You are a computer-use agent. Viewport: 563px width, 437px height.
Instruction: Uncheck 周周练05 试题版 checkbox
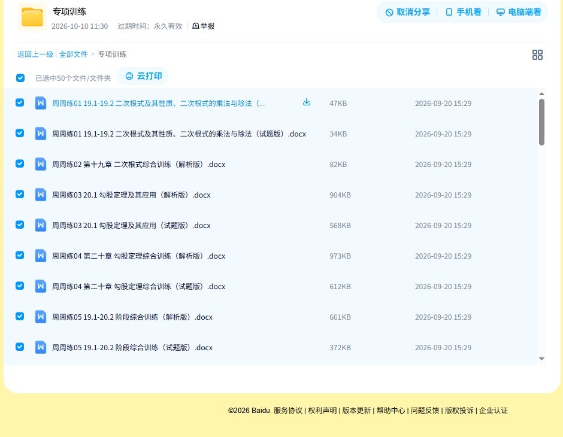[20, 347]
